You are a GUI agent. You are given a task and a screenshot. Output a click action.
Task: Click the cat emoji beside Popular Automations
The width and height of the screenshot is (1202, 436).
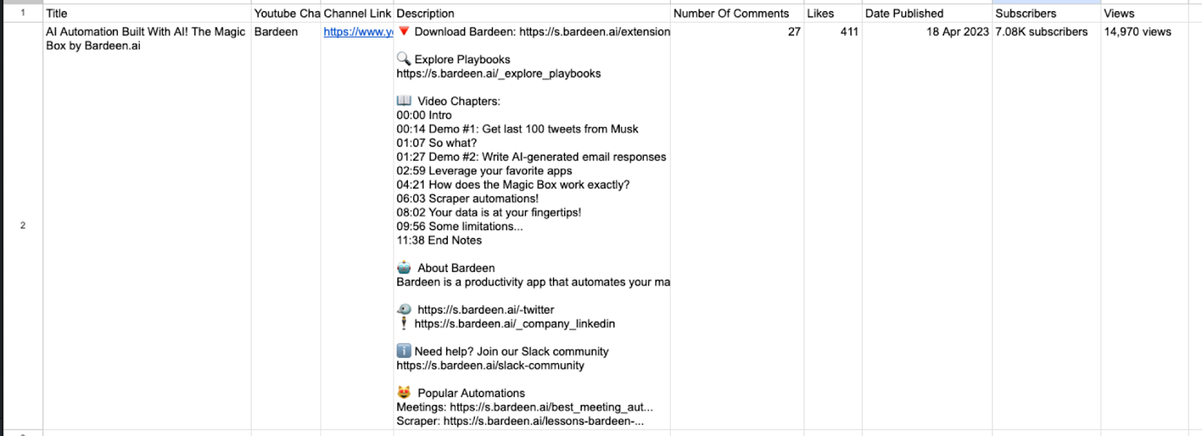tap(404, 392)
